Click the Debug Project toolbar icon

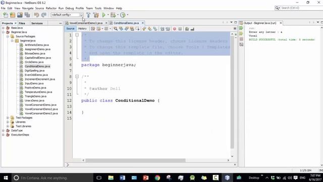point(113,15)
